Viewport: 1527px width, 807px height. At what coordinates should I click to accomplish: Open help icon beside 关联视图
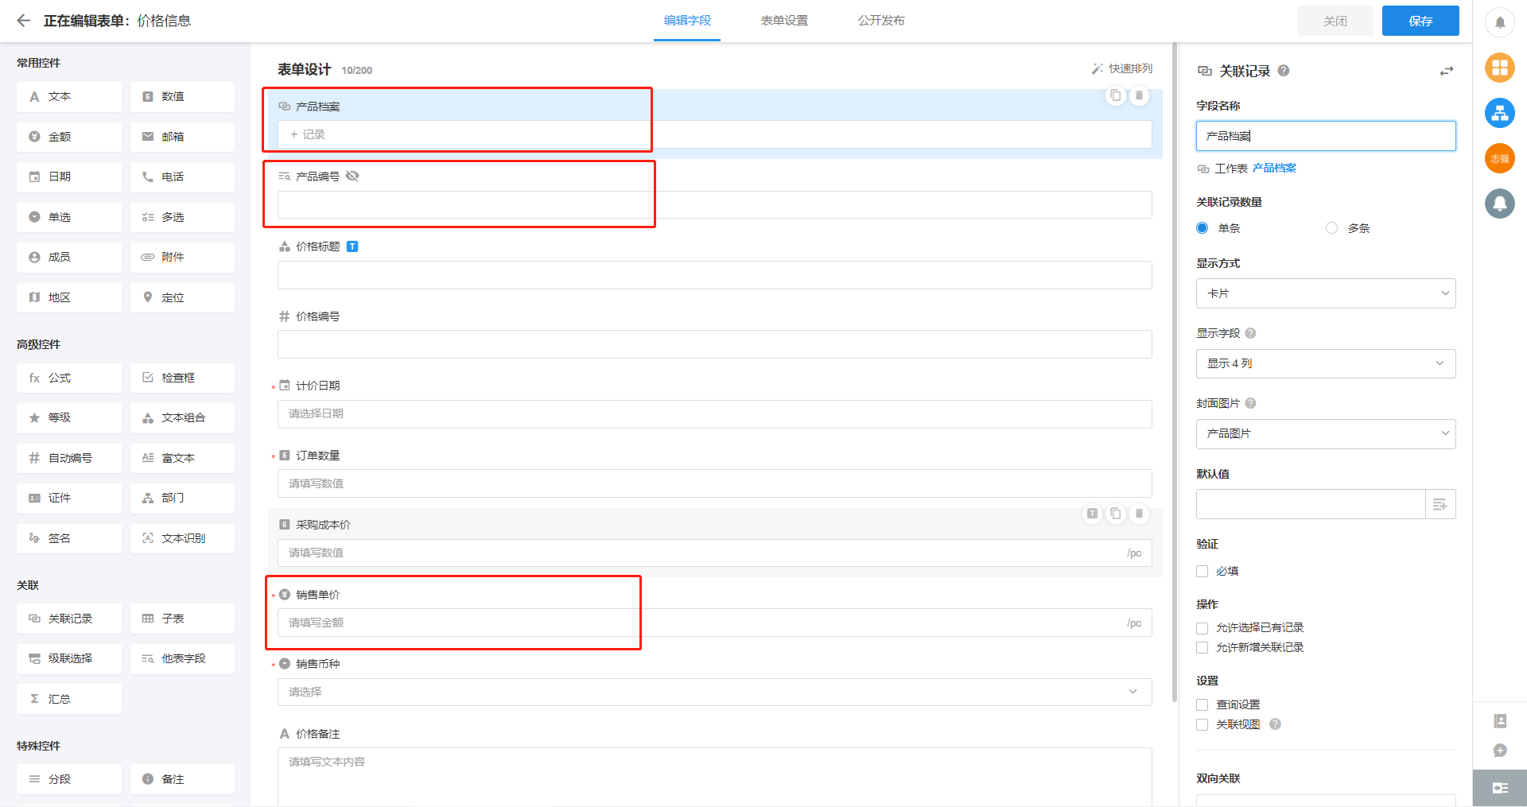pos(1275,724)
